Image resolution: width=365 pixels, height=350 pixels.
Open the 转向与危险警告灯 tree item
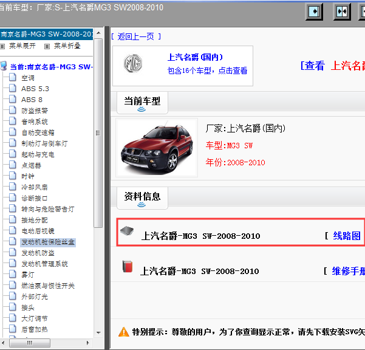[48, 209]
